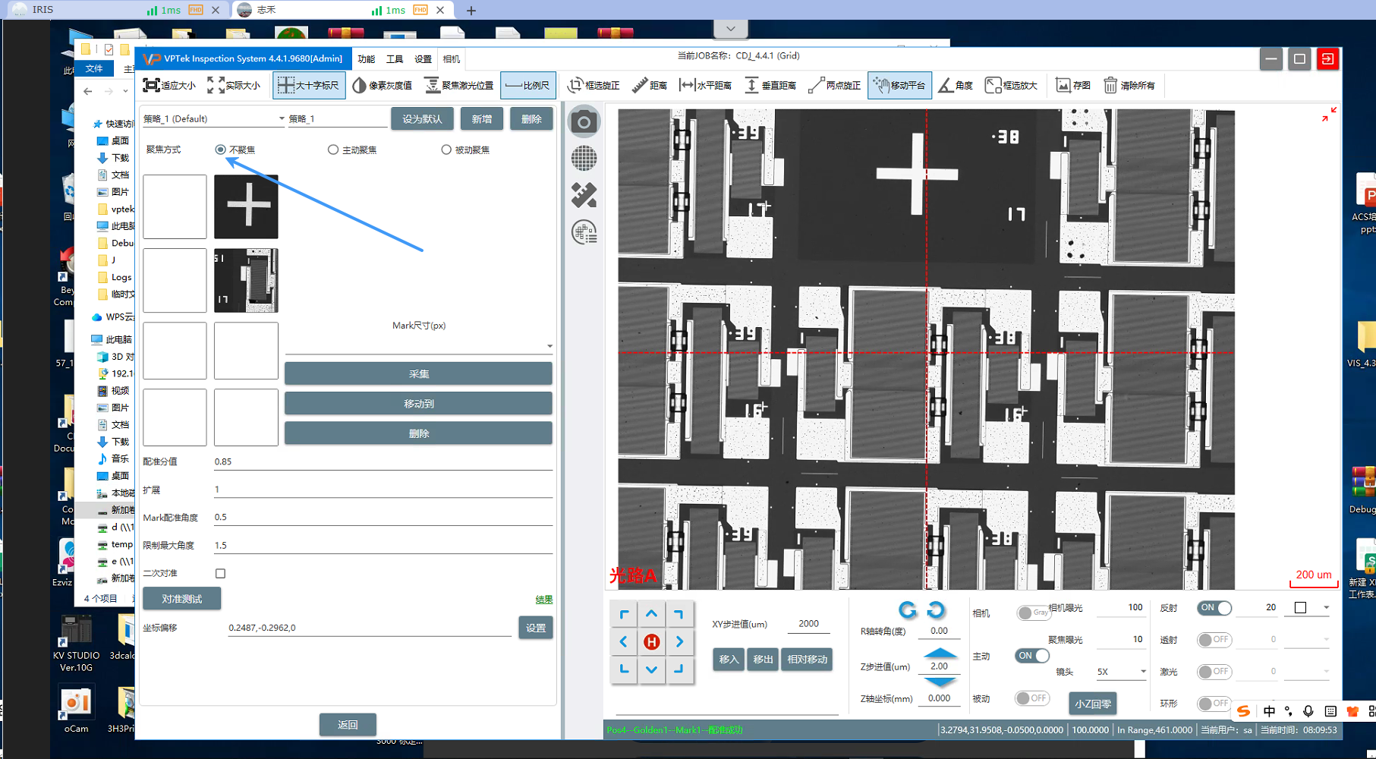1376x759 pixels.
Task: Move stage down with the down arrow
Action: (651, 669)
